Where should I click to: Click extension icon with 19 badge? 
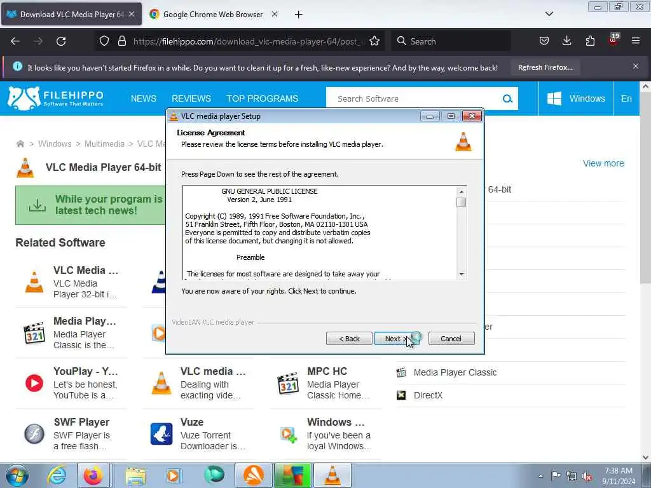pos(613,40)
